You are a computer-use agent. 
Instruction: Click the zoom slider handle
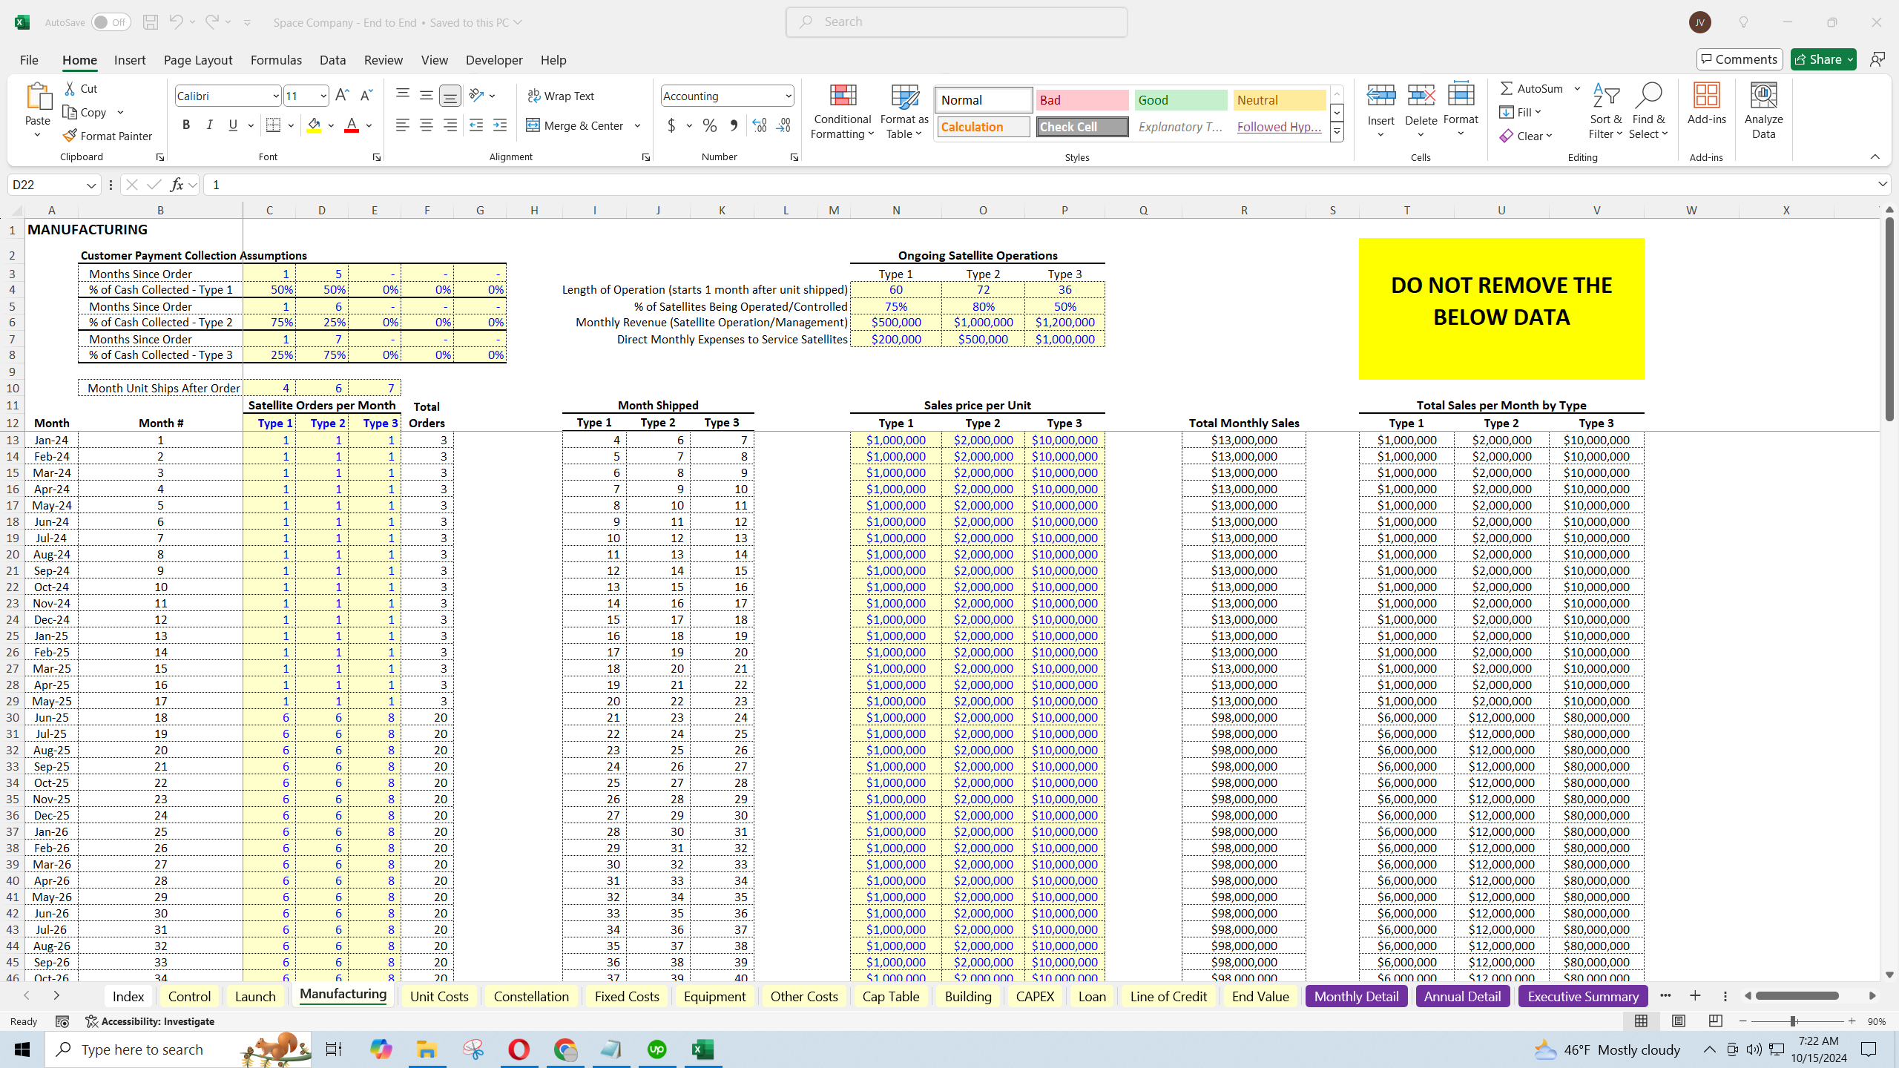1793,1021
